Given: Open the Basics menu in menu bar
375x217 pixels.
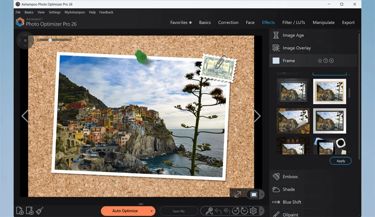Looking at the screenshot, I should click(29, 12).
